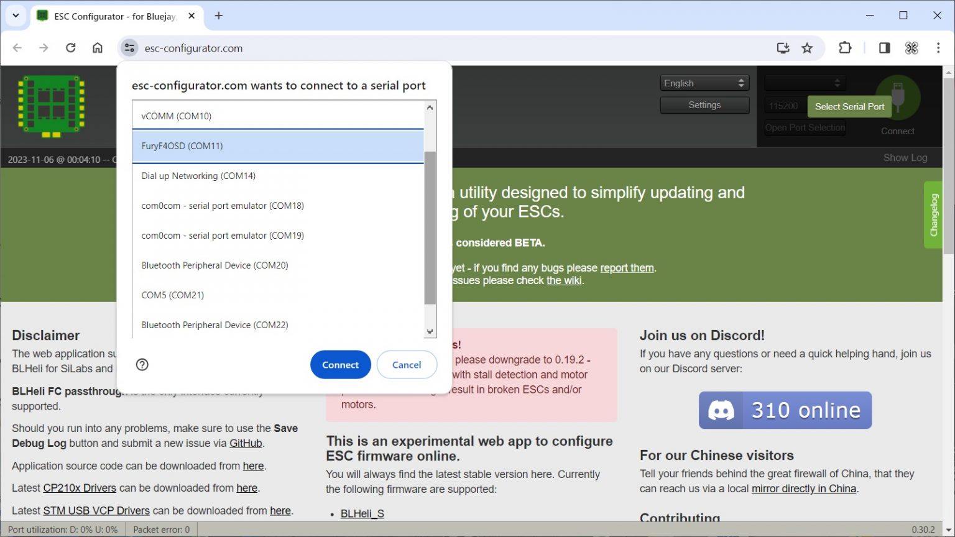Click page scrollbar down arrow

[949, 529]
